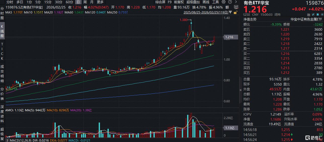This screenshot has width=324, height=142.
Task: Open the help question-mark icon in toolbar
Action: [x=230, y=2]
